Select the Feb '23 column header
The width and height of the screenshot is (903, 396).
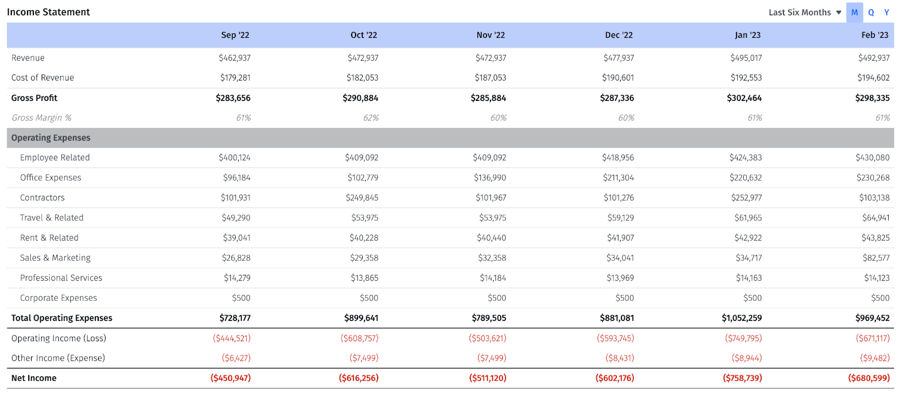[x=874, y=35]
